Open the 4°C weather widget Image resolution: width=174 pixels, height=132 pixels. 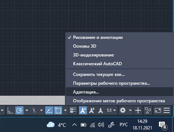click(x=56, y=125)
